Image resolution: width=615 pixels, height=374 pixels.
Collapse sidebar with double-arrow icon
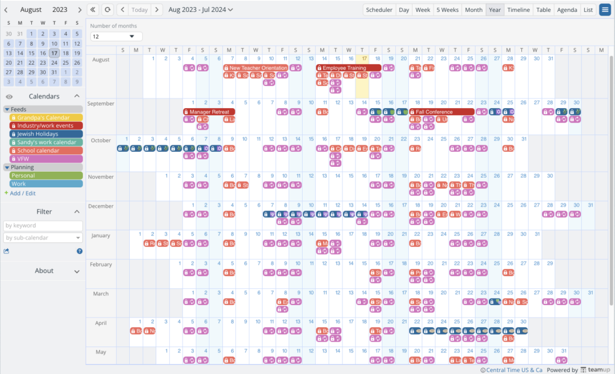(x=93, y=10)
